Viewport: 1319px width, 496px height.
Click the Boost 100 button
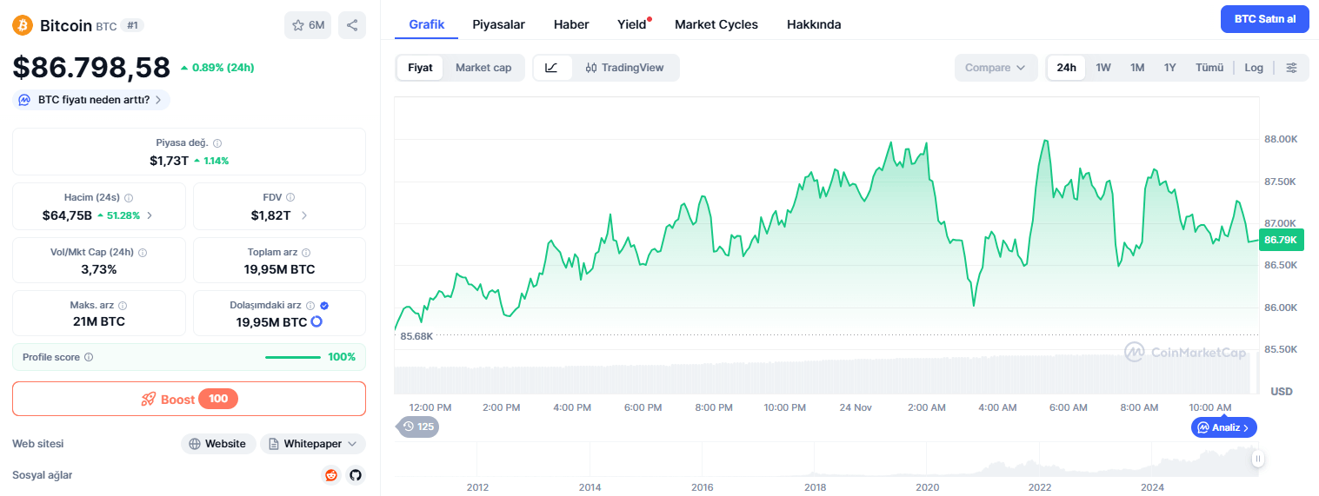tap(189, 399)
